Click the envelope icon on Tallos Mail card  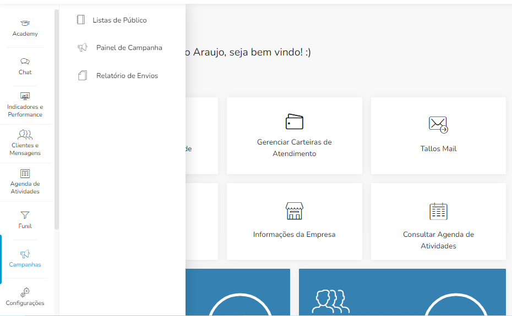(x=438, y=125)
